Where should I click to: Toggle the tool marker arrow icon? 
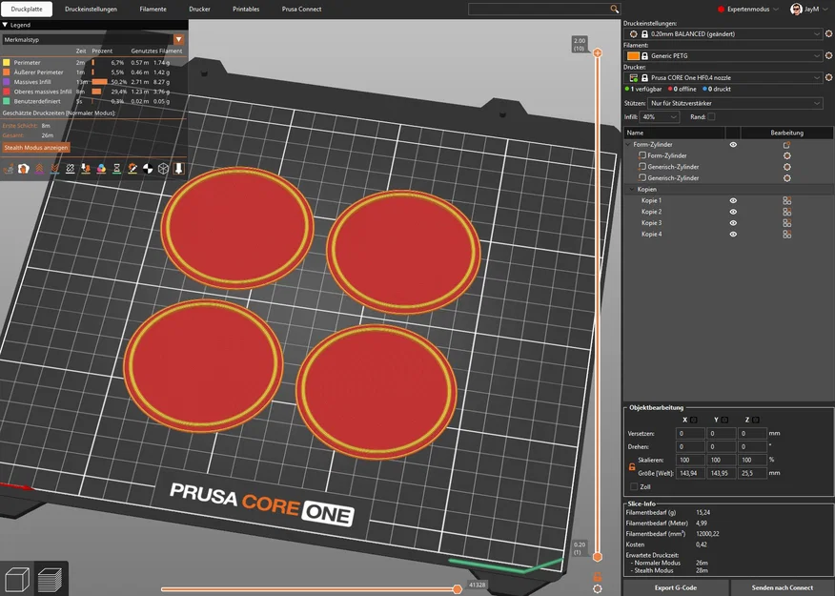pyautogui.click(x=179, y=168)
